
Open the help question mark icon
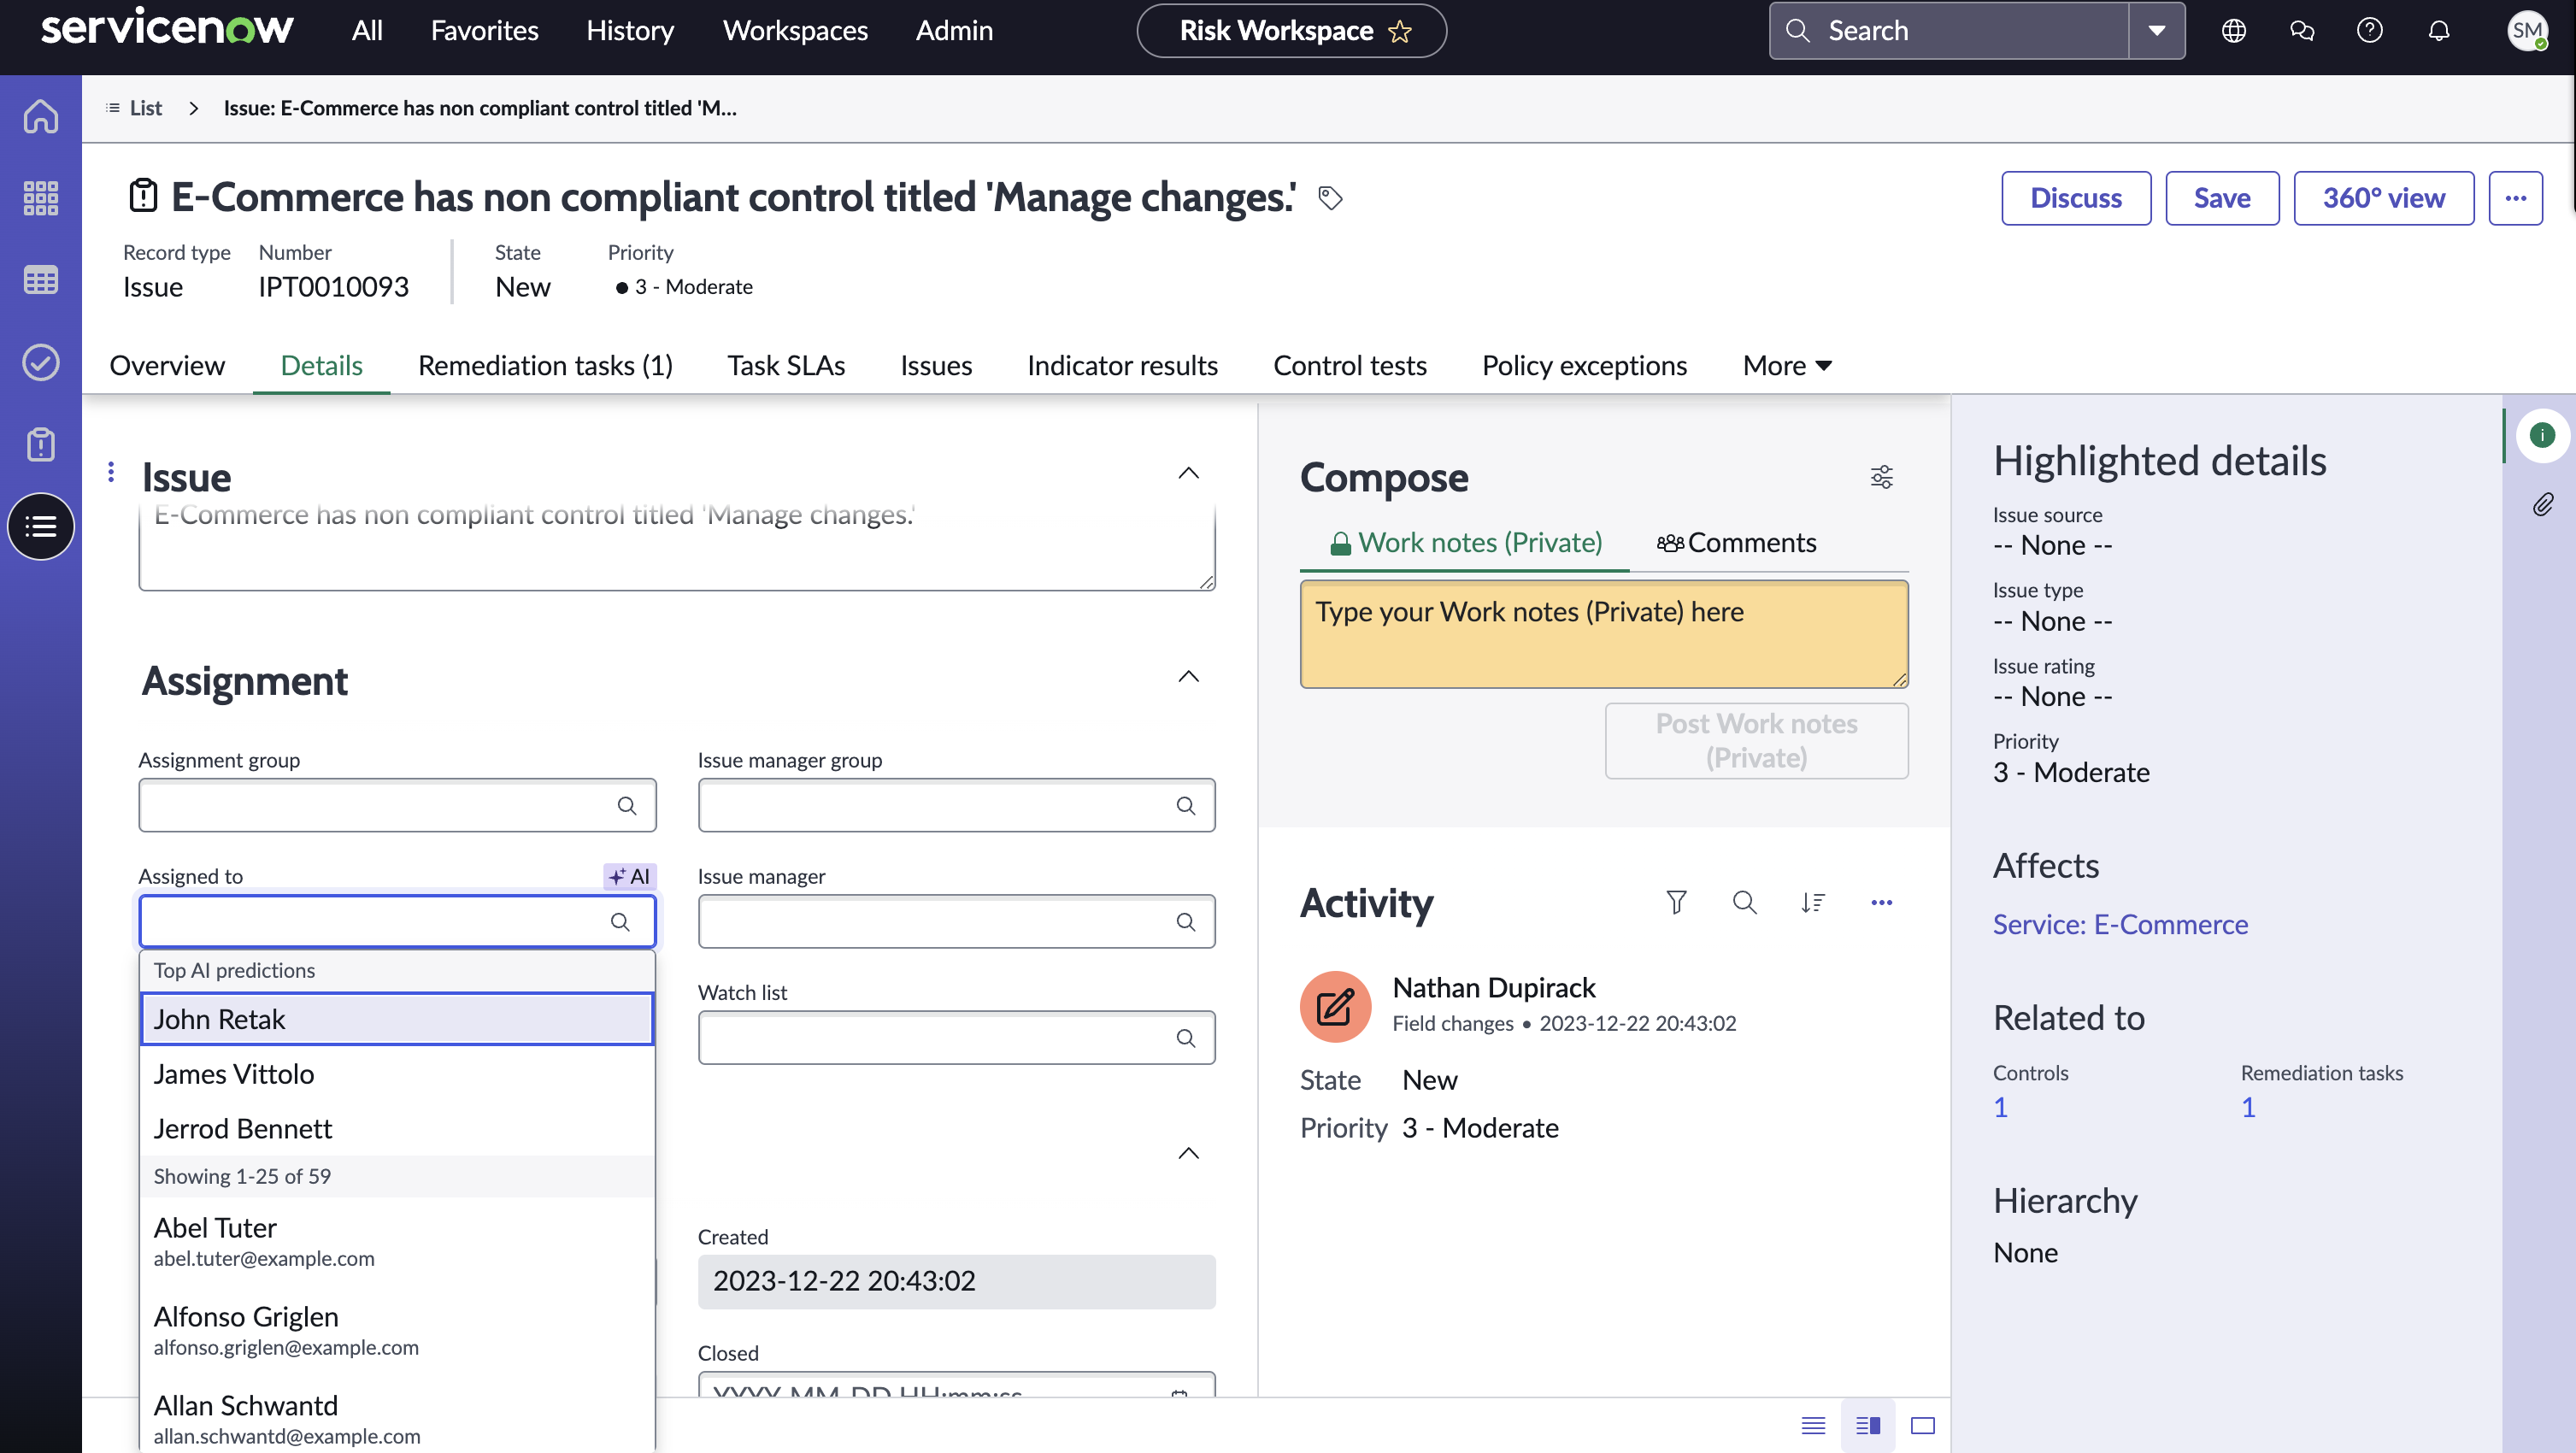pyautogui.click(x=2370, y=31)
